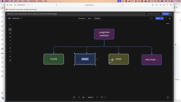Open the comments panel icon beside Share
The width and height of the screenshot is (181, 102).
pos(166,18)
